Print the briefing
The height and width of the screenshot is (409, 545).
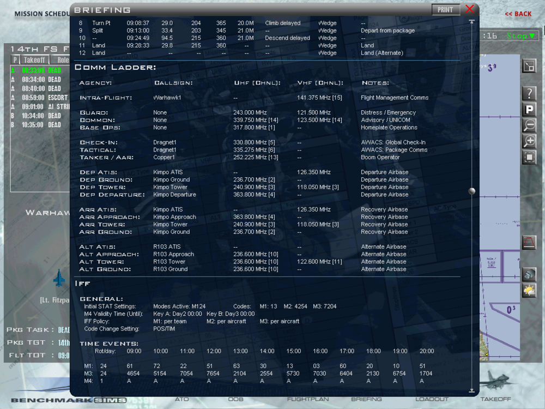pyautogui.click(x=445, y=9)
